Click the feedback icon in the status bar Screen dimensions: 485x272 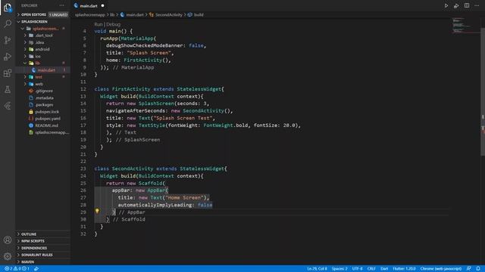pyautogui.click(x=469, y=269)
